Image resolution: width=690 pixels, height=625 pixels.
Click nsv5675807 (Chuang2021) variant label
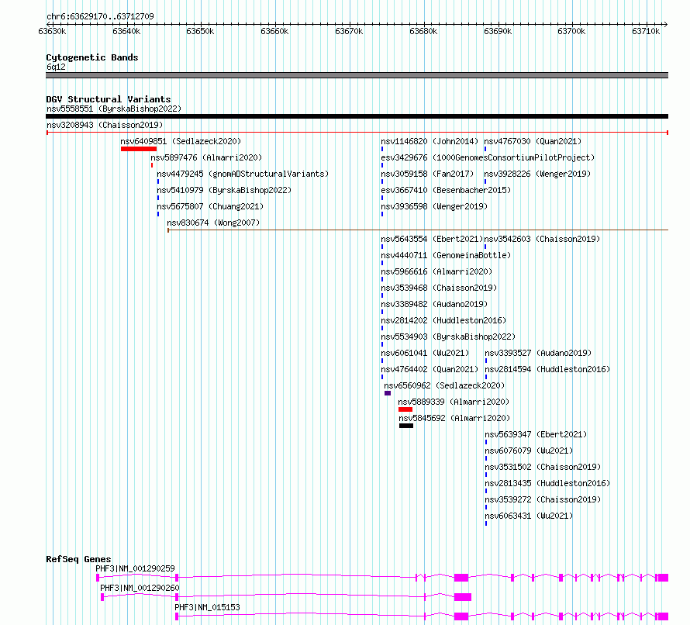click(210, 206)
